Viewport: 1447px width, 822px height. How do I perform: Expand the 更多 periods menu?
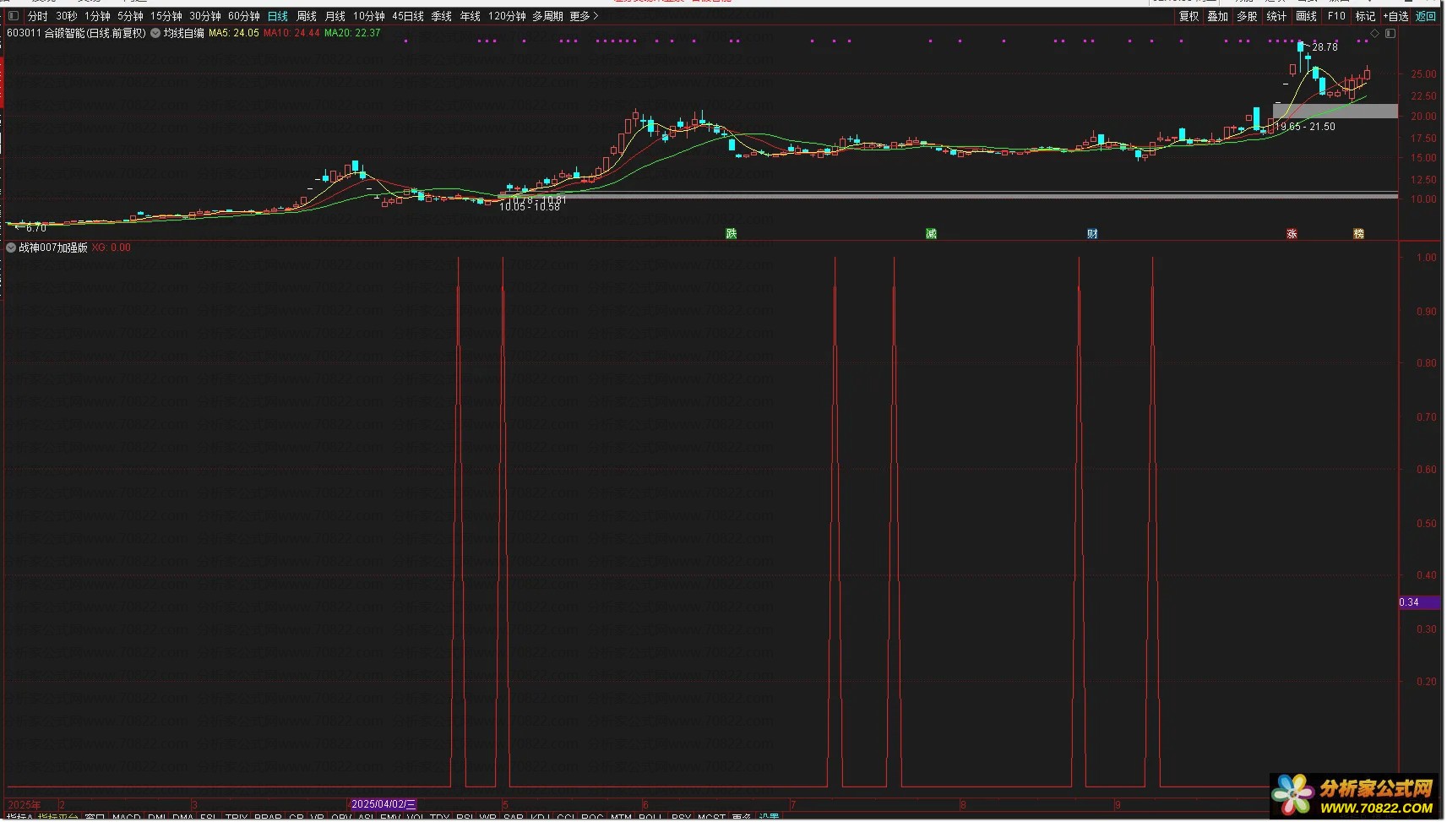click(584, 16)
